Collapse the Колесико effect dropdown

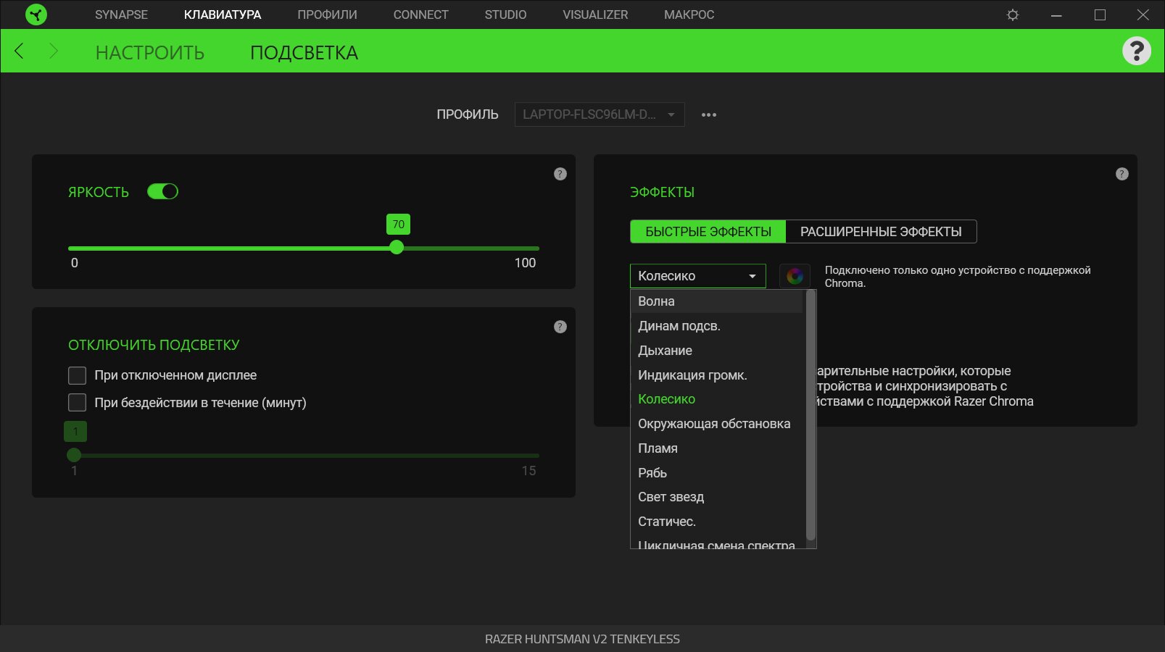697,276
